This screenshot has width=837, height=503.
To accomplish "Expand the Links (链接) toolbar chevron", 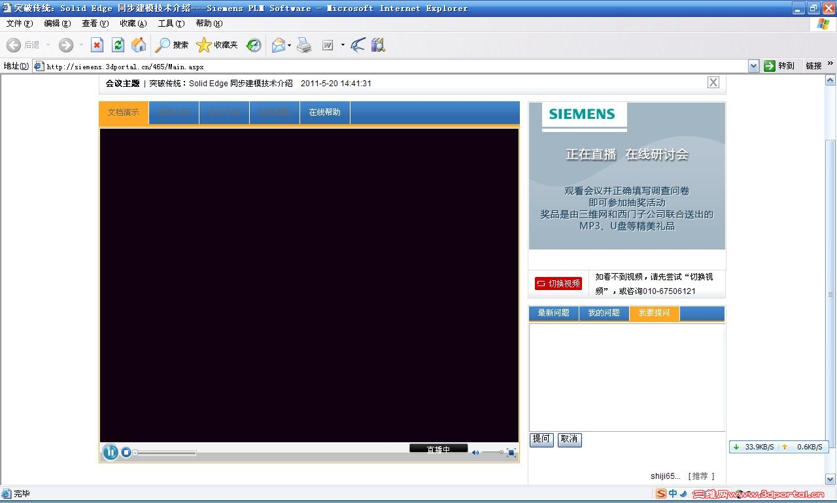I will 830,64.
